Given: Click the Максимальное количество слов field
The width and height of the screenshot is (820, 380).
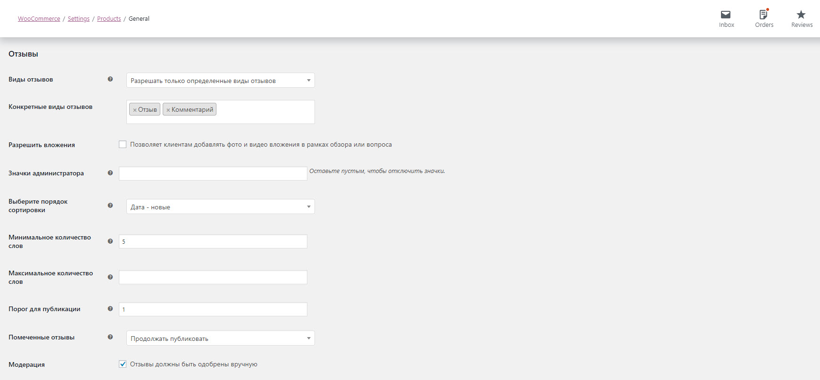Looking at the screenshot, I should point(213,277).
